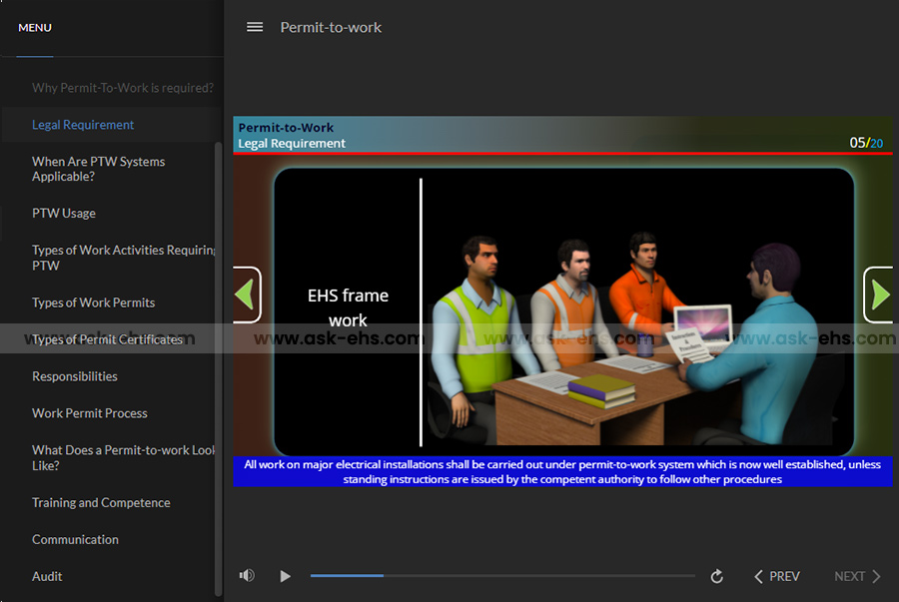Image resolution: width=899 pixels, height=602 pixels.
Task: Click the green left arrow on slide
Action: point(246,295)
